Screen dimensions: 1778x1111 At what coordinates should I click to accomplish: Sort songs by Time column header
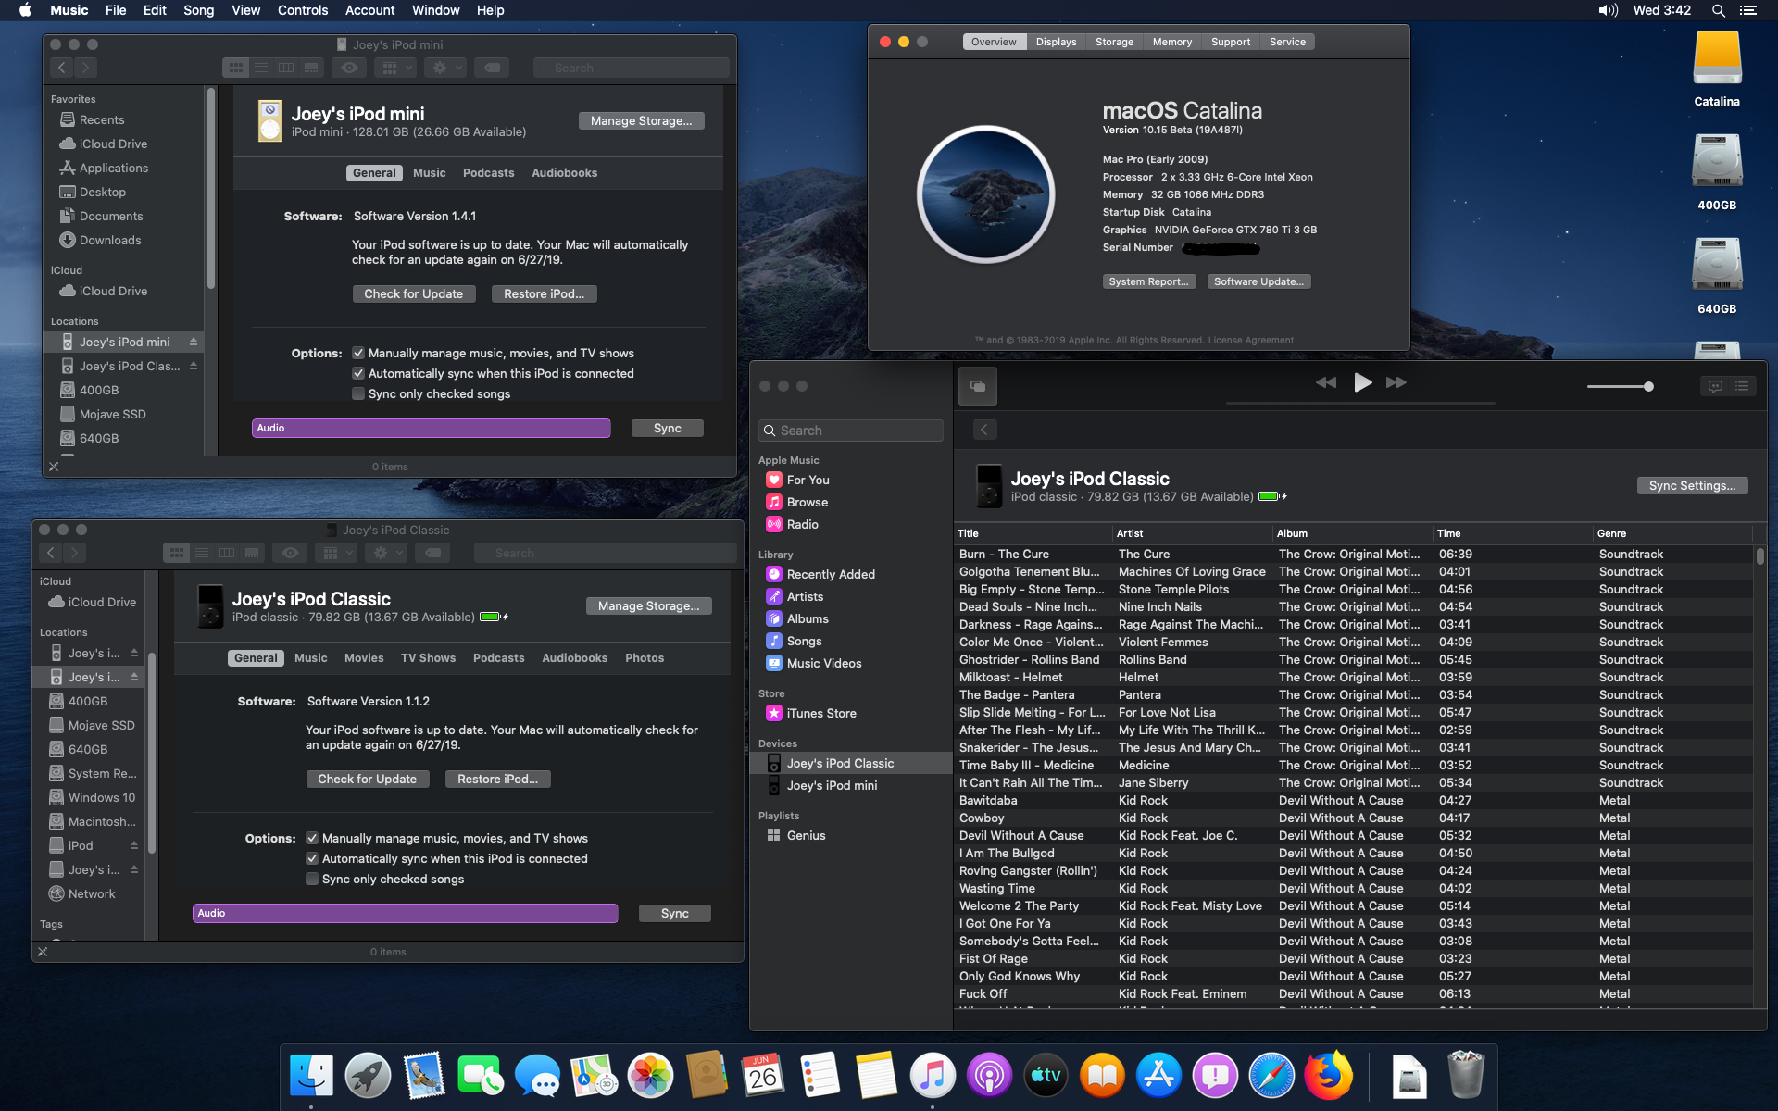click(x=1513, y=533)
